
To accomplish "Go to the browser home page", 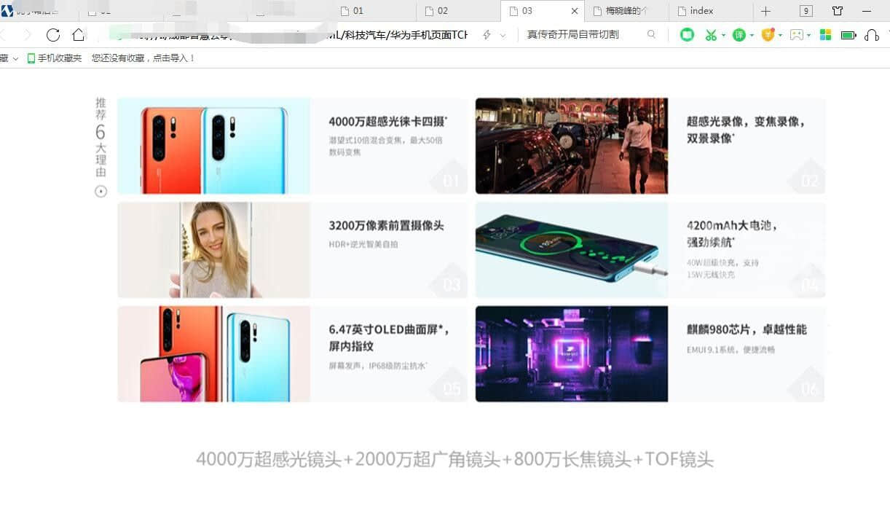I will pyautogui.click(x=78, y=35).
